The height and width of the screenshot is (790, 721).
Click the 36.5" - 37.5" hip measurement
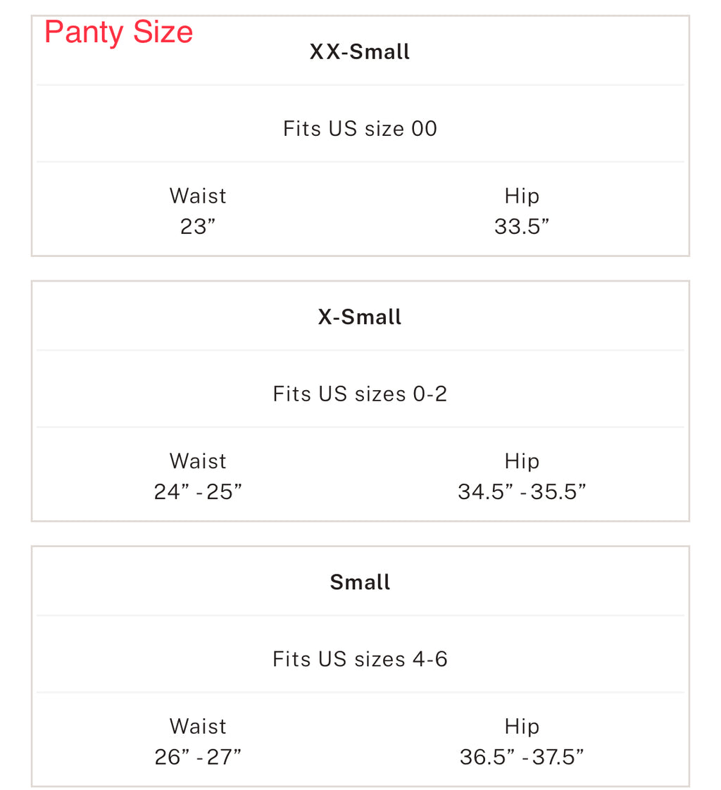tap(522, 758)
